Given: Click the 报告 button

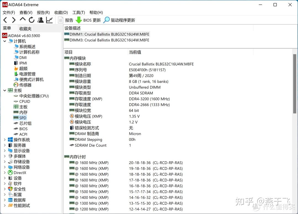Looking at the screenshot, I should (x=69, y=20).
